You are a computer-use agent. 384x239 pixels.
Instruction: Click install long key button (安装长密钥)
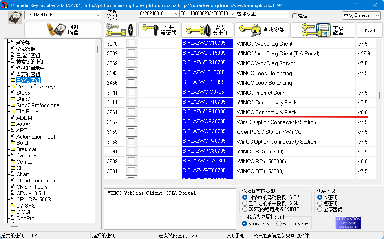(207, 30)
